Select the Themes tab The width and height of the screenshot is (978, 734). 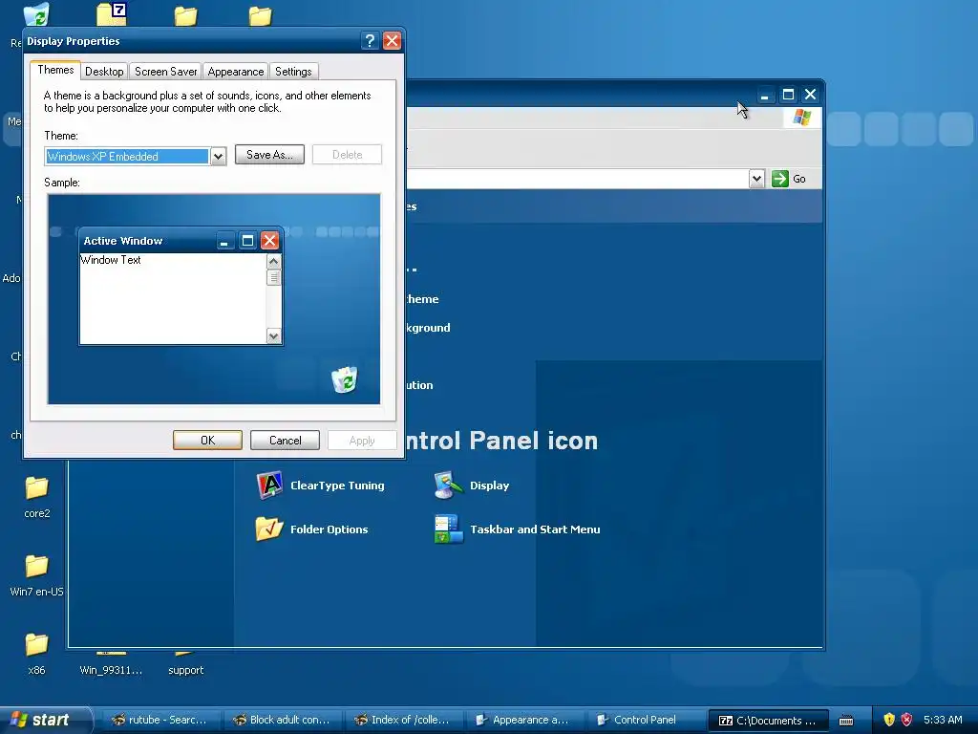point(55,70)
